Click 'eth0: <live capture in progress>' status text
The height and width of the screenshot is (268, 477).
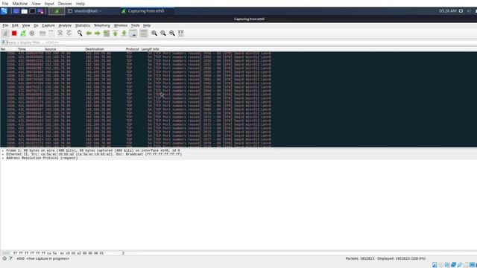pos(43,258)
